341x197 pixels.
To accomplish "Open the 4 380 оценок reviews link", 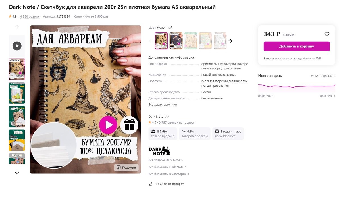I will [x=30, y=16].
